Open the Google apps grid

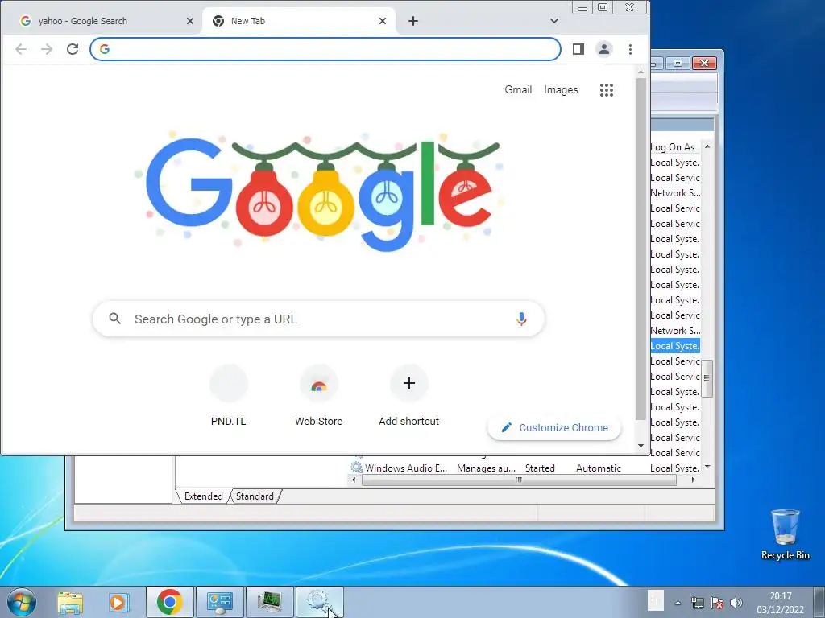click(607, 90)
